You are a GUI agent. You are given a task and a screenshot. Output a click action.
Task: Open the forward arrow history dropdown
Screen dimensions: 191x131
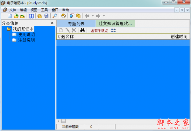click(104, 16)
